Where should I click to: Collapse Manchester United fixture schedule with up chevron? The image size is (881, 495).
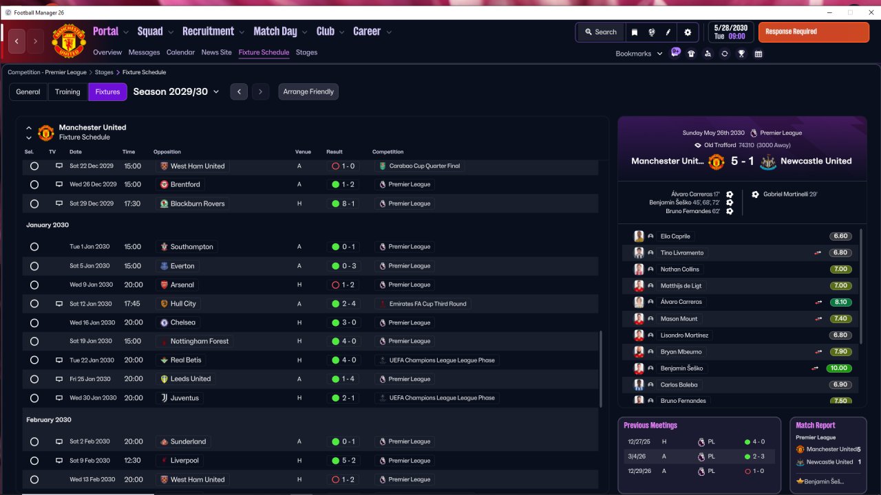click(x=29, y=128)
